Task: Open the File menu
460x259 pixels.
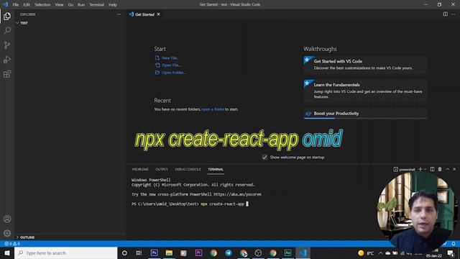Action: (16, 5)
